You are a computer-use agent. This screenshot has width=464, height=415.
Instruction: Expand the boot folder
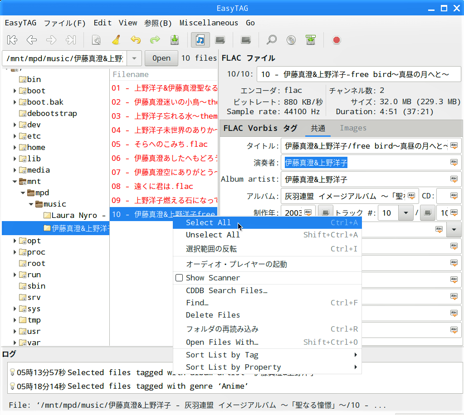click(x=15, y=91)
